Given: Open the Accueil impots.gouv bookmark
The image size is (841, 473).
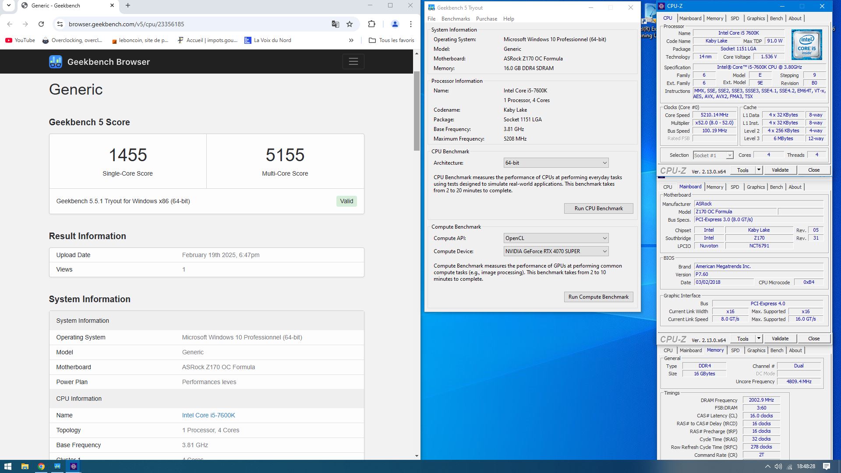Looking at the screenshot, I should [208, 40].
